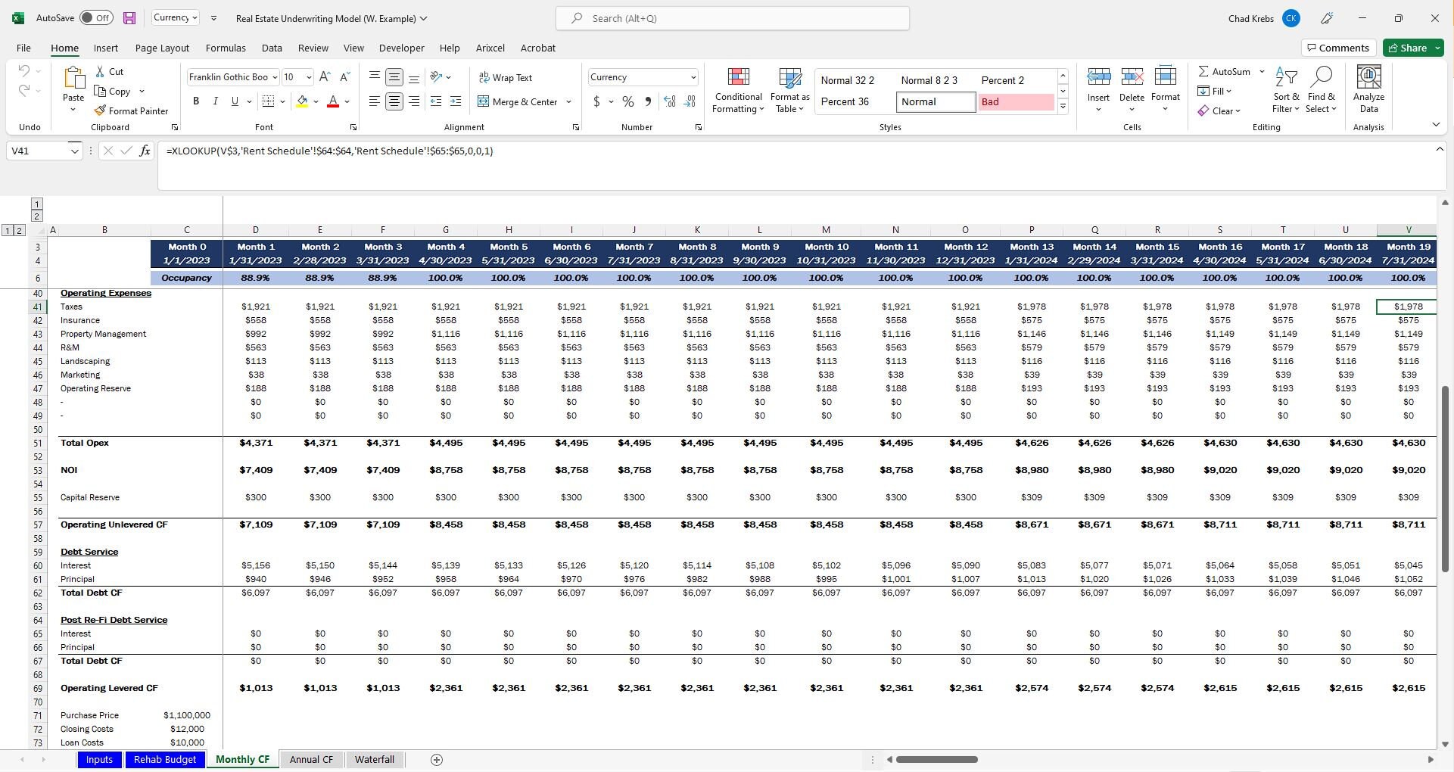Toggle Middle Align button
The height and width of the screenshot is (772, 1454).
pyautogui.click(x=394, y=77)
